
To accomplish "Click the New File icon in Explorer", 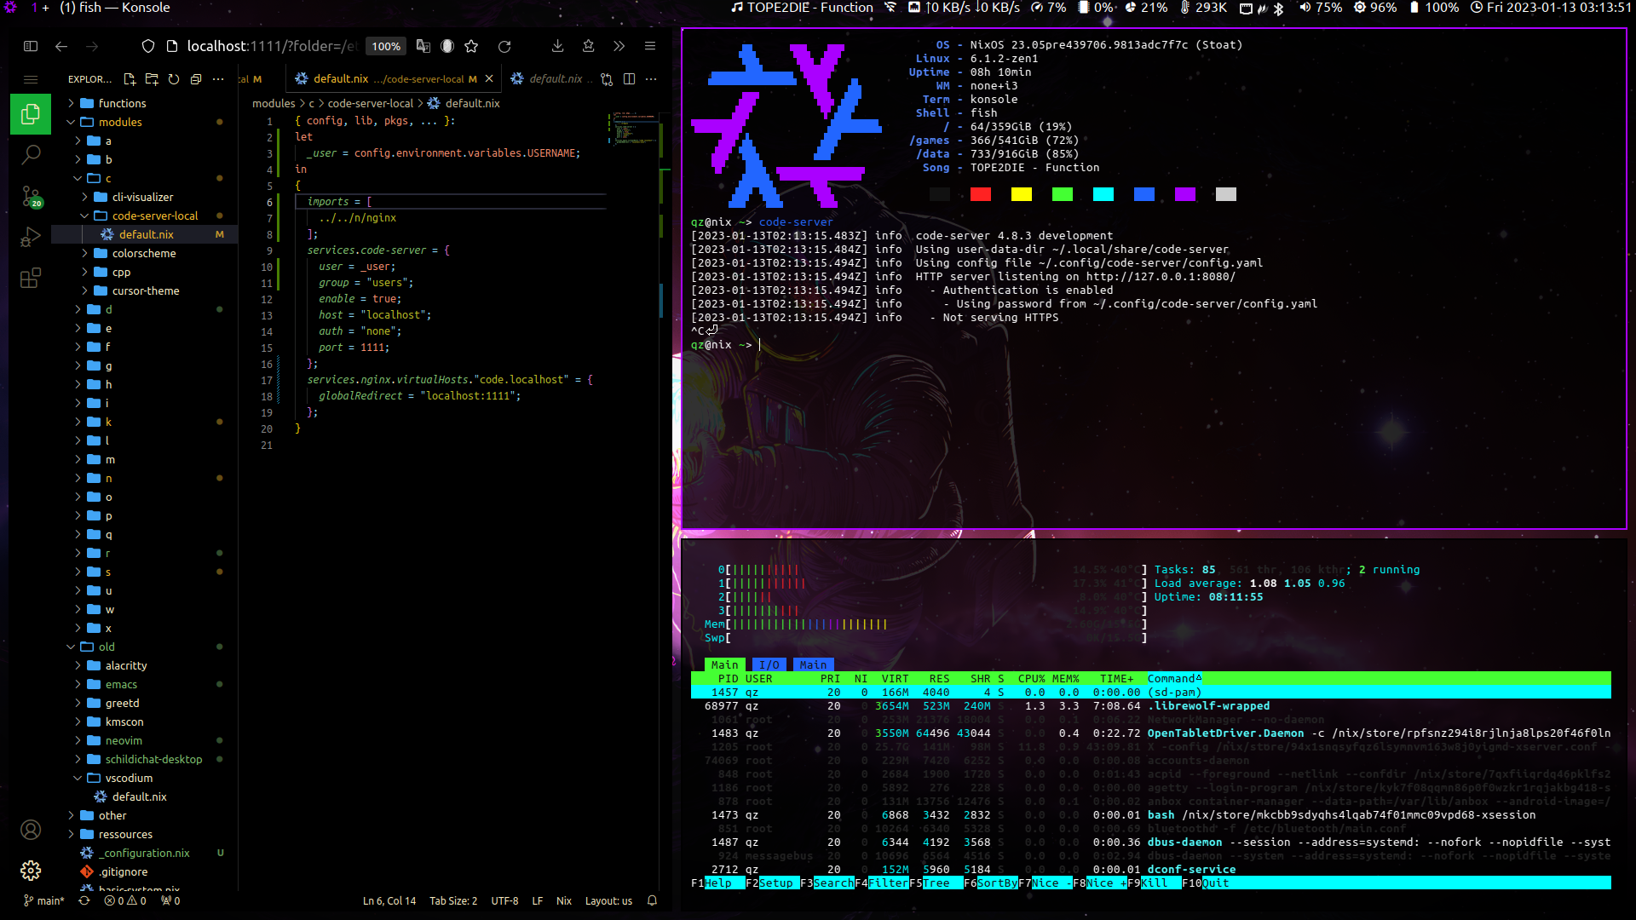I will pos(130,79).
